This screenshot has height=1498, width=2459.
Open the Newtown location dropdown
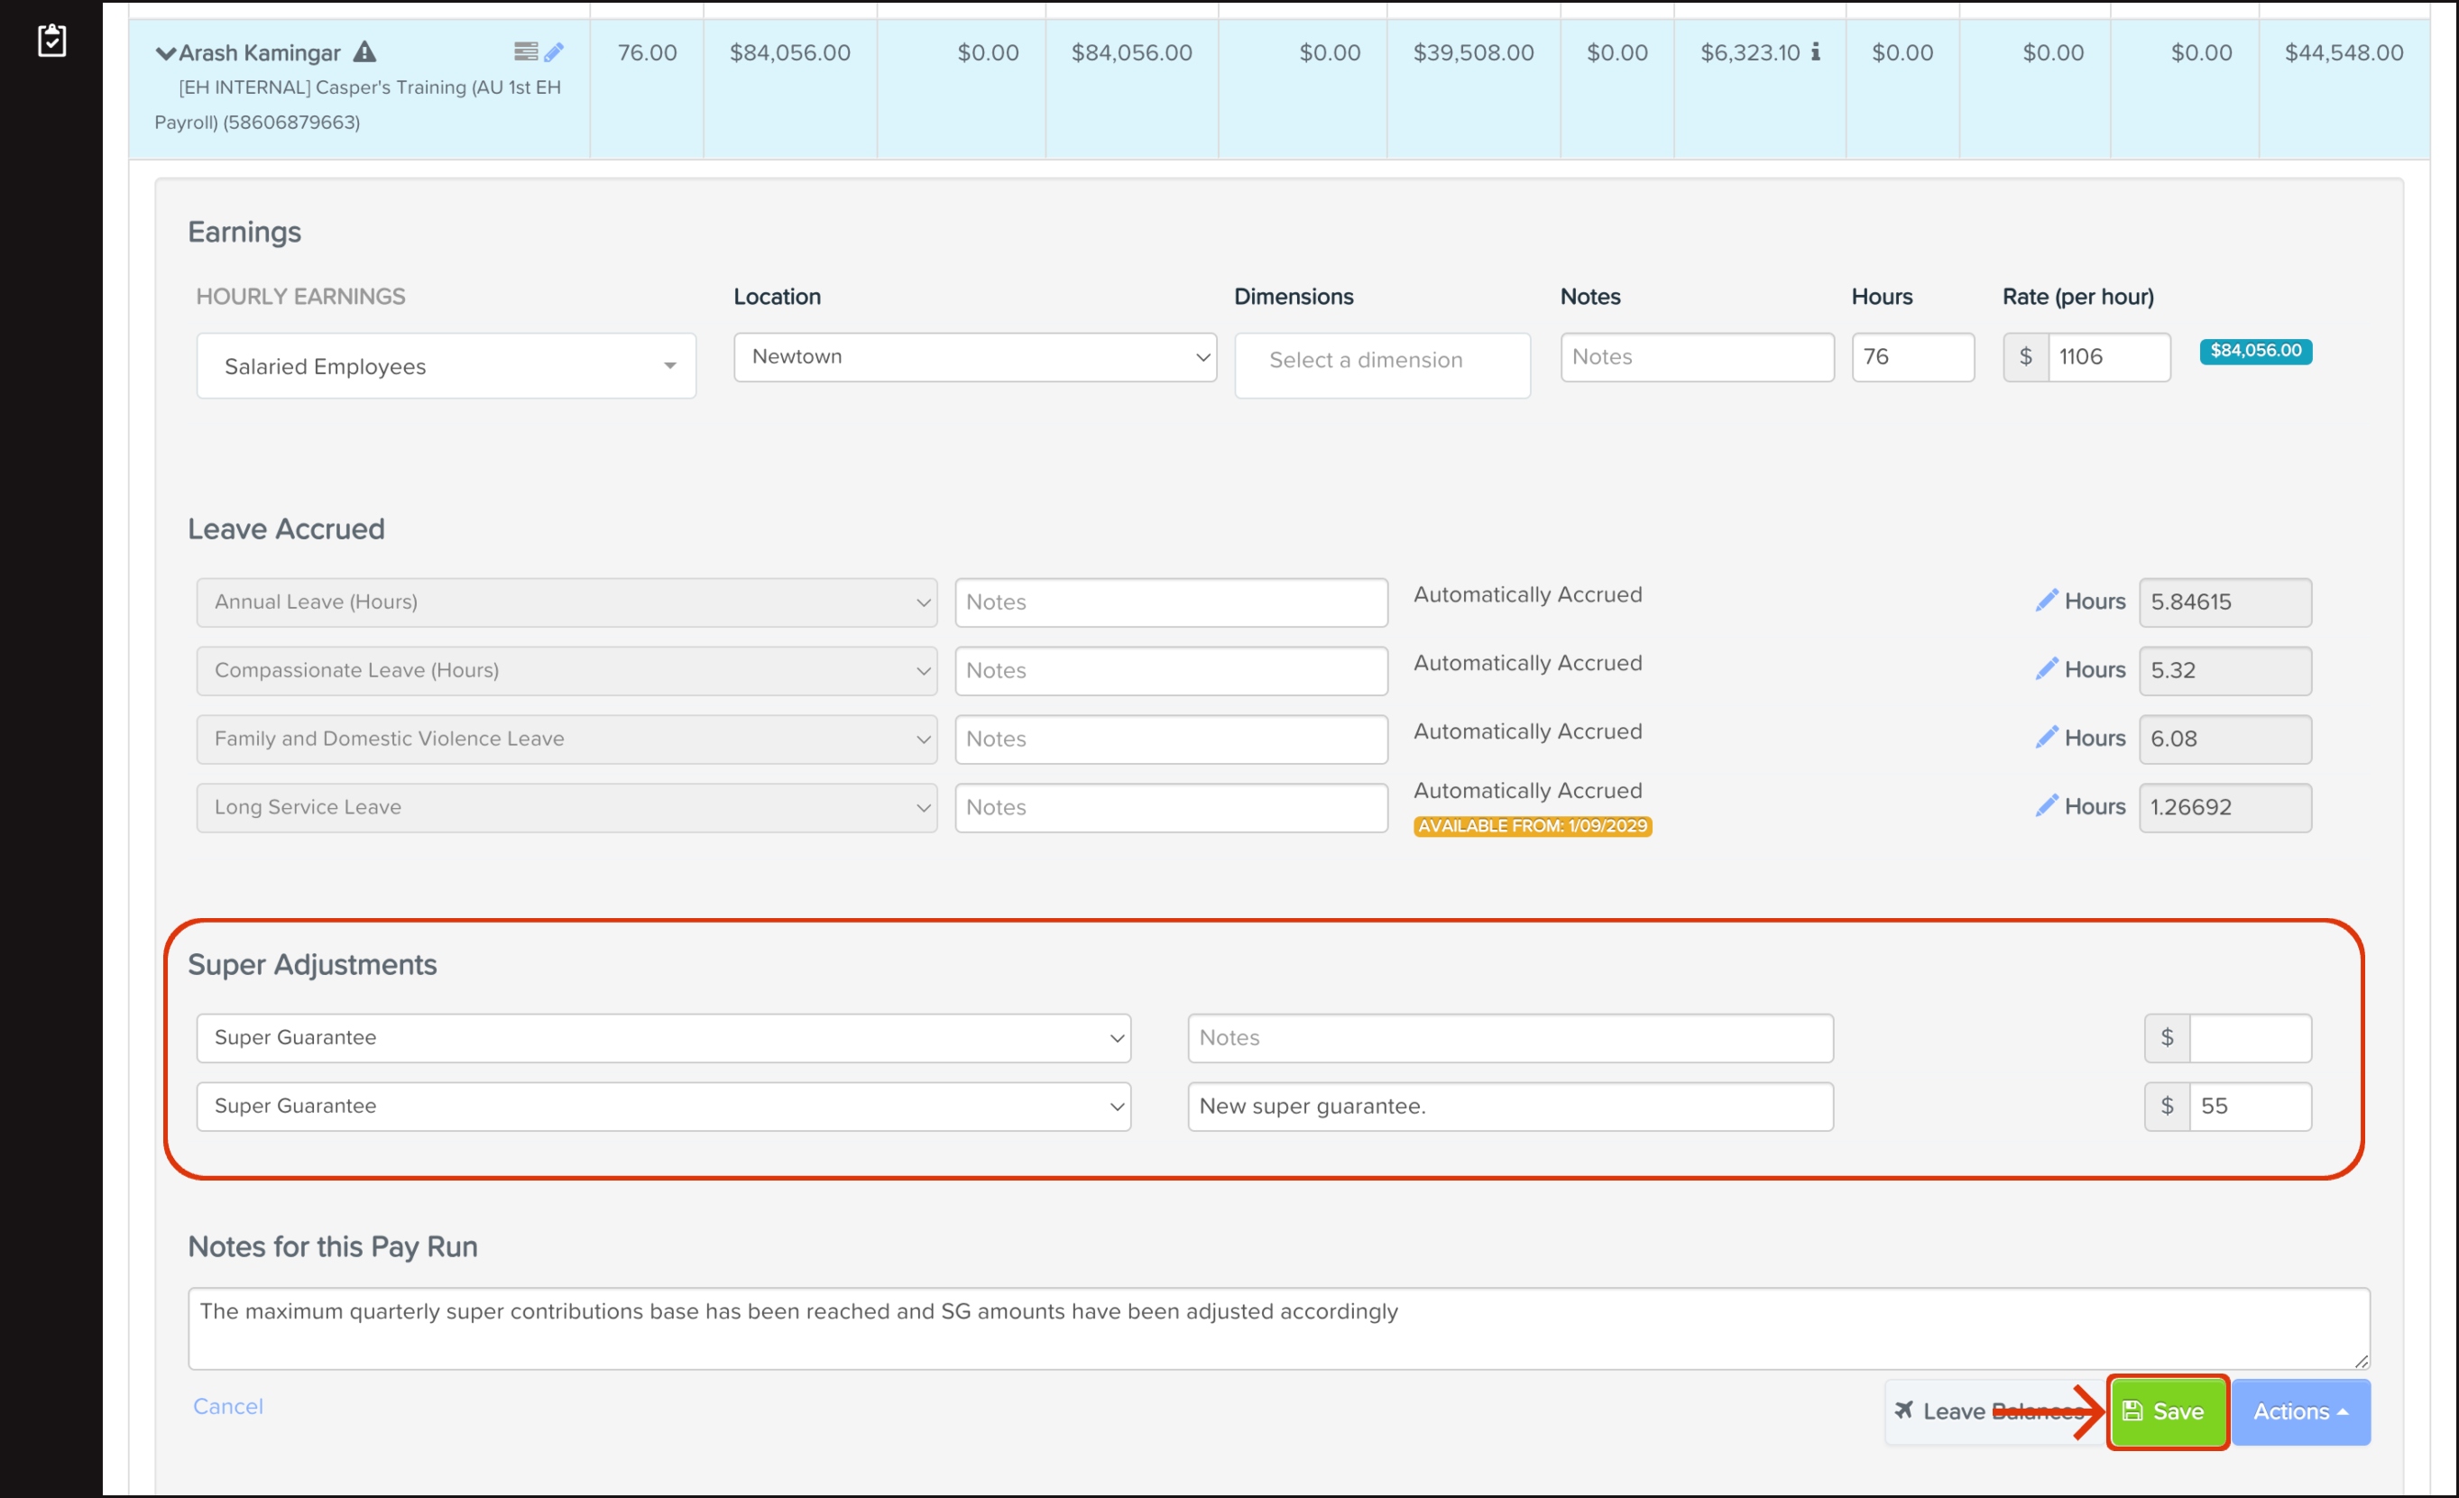point(974,357)
